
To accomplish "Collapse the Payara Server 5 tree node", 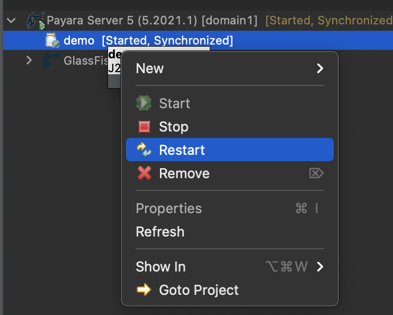I will [11, 21].
